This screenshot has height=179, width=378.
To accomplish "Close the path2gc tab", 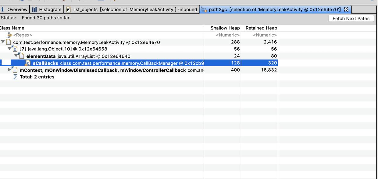I will pos(346,9).
